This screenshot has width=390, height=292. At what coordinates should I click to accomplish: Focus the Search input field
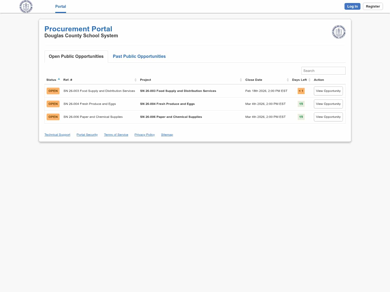pos(323,71)
